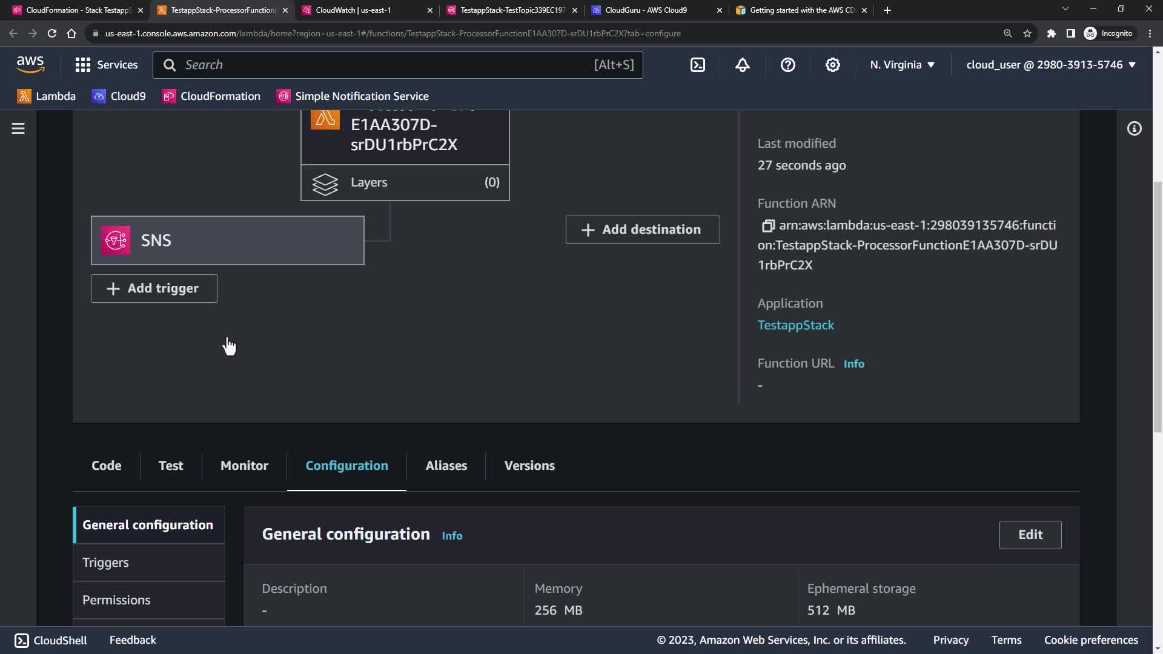Open Services grid menu
1163x654 pixels.
click(107, 65)
